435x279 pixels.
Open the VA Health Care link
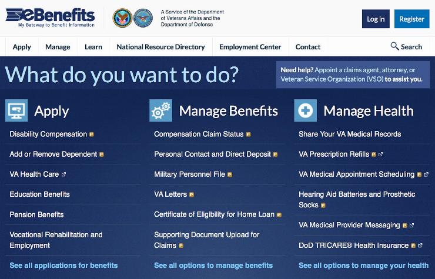click(x=34, y=174)
